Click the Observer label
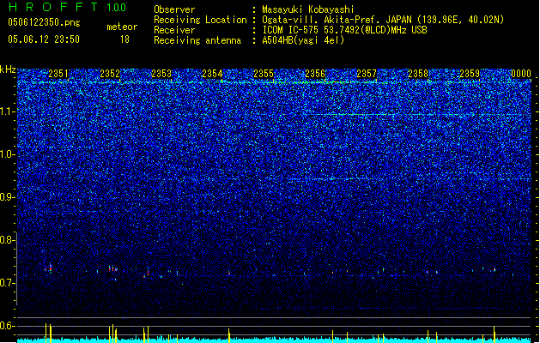 pyautogui.click(x=174, y=9)
